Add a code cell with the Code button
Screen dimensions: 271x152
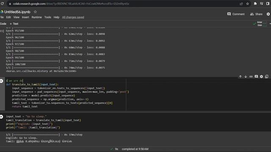[3, 24]
